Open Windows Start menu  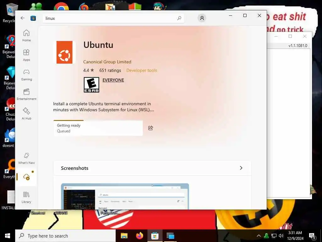[8, 236]
